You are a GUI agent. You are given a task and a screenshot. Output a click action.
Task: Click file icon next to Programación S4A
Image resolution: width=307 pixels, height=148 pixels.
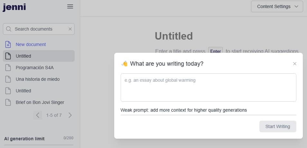[x=8, y=68]
